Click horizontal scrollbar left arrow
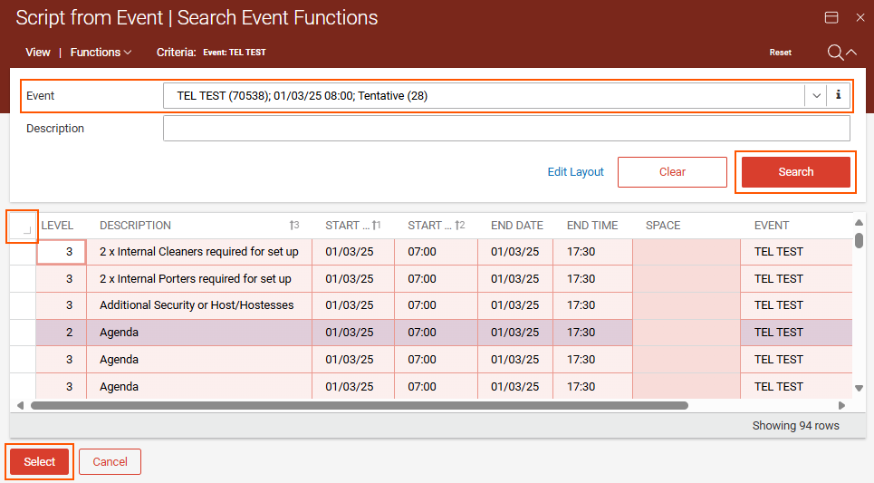 point(20,405)
